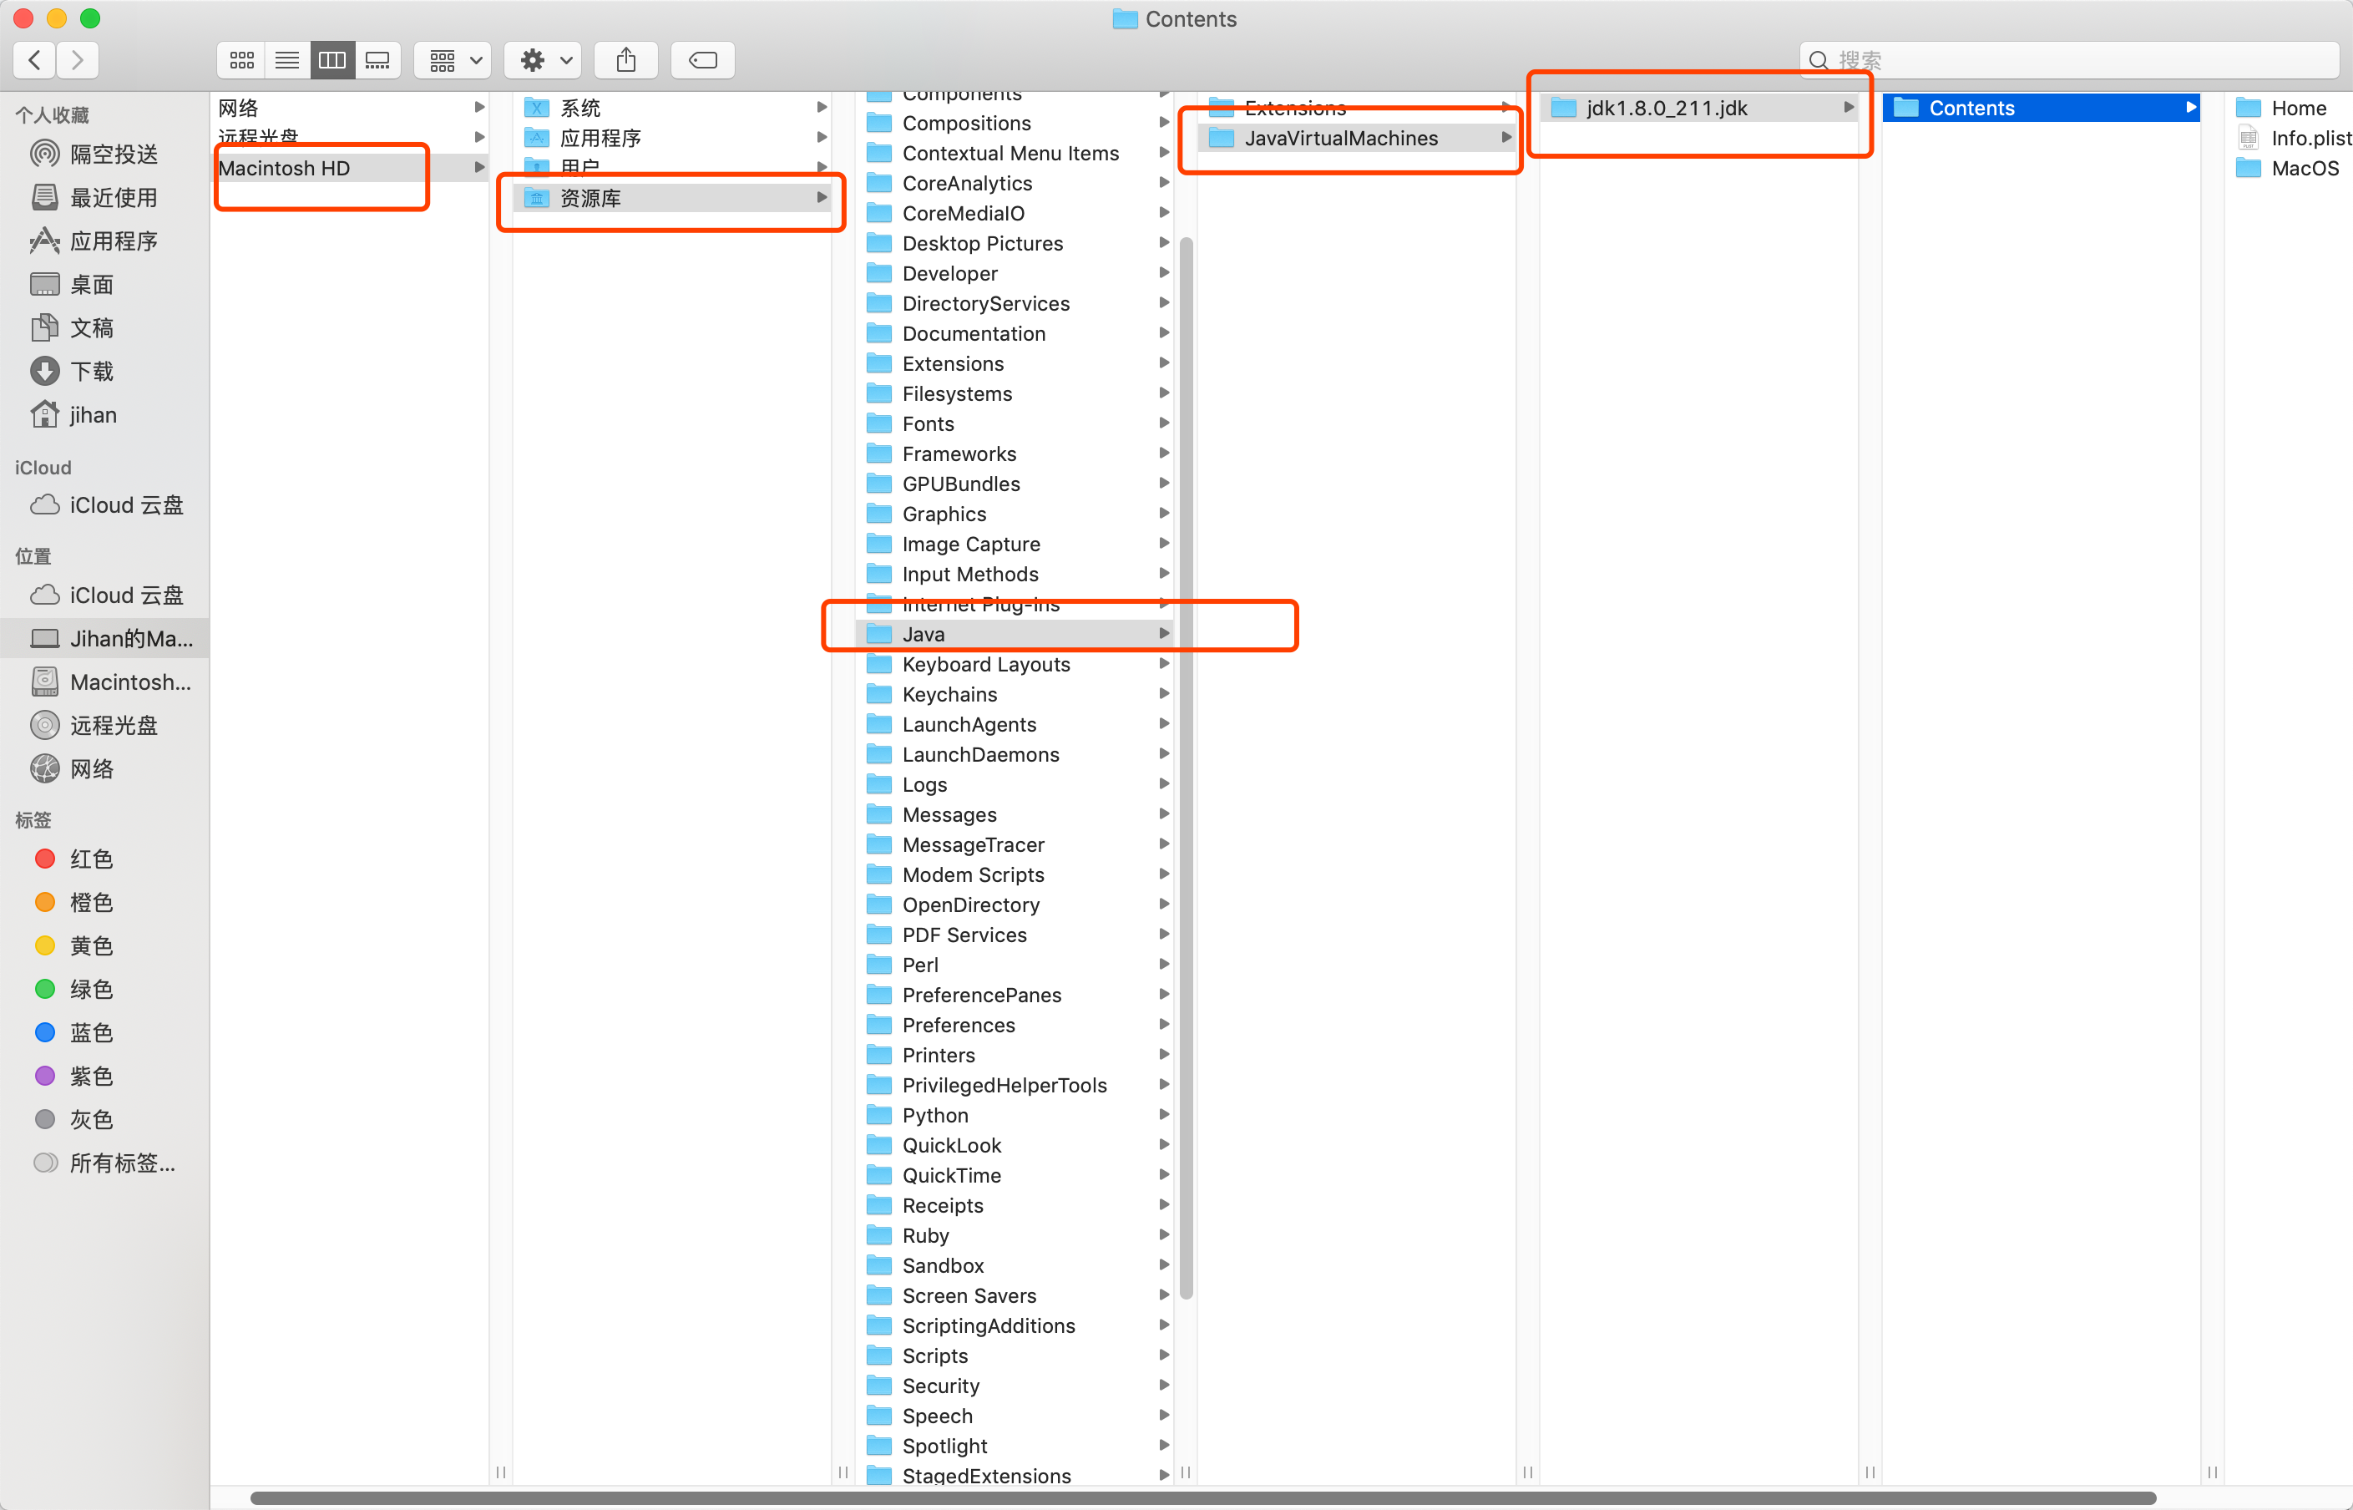Screen dimensions: 2353x1510
Task: Select the Python folder in the Library column
Action: pyautogui.click(x=934, y=1116)
